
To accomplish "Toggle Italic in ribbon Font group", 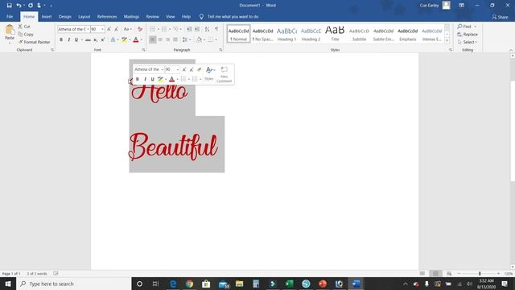I will 68,39.
